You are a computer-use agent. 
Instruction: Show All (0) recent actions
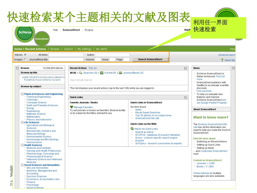pyautogui.click(x=73, y=73)
